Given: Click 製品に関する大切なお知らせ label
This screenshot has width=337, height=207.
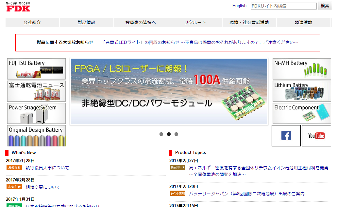Looking at the screenshot, I should 65,43.
